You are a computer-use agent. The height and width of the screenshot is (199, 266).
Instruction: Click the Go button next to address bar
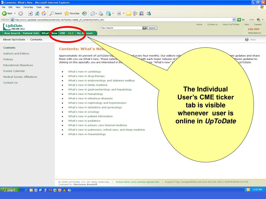[241, 20]
